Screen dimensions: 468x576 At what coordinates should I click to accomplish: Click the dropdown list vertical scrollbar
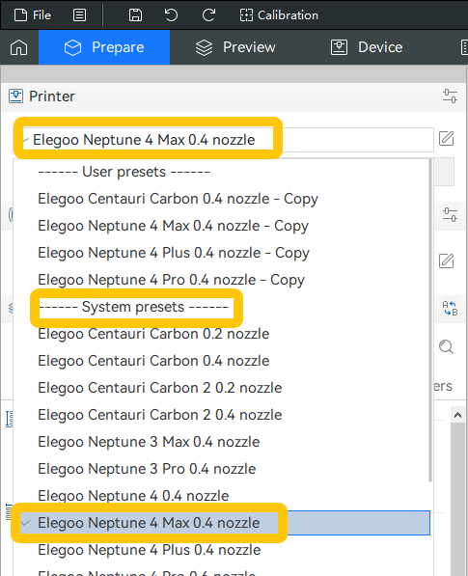pyautogui.click(x=430, y=320)
